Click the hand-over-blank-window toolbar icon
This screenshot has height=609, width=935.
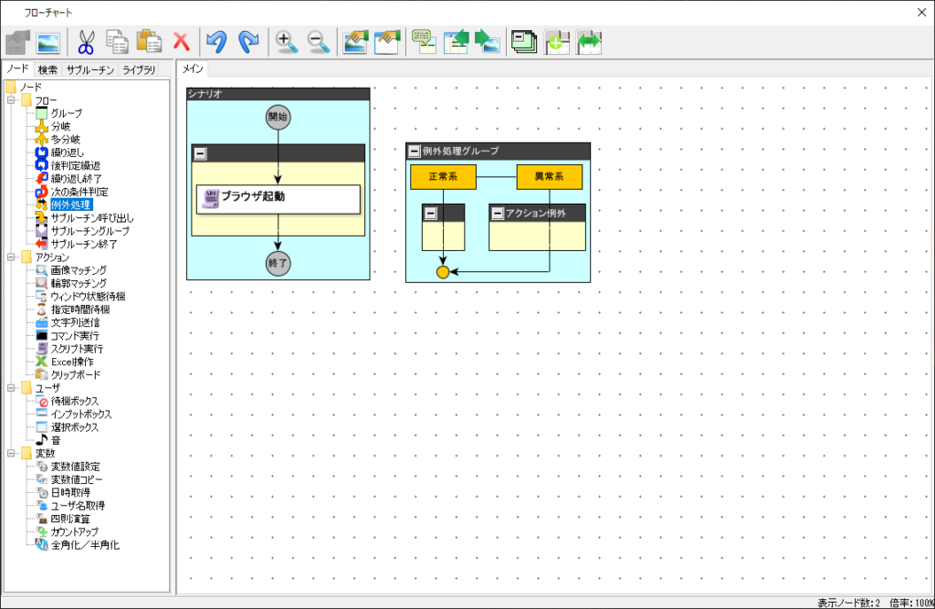pos(386,42)
